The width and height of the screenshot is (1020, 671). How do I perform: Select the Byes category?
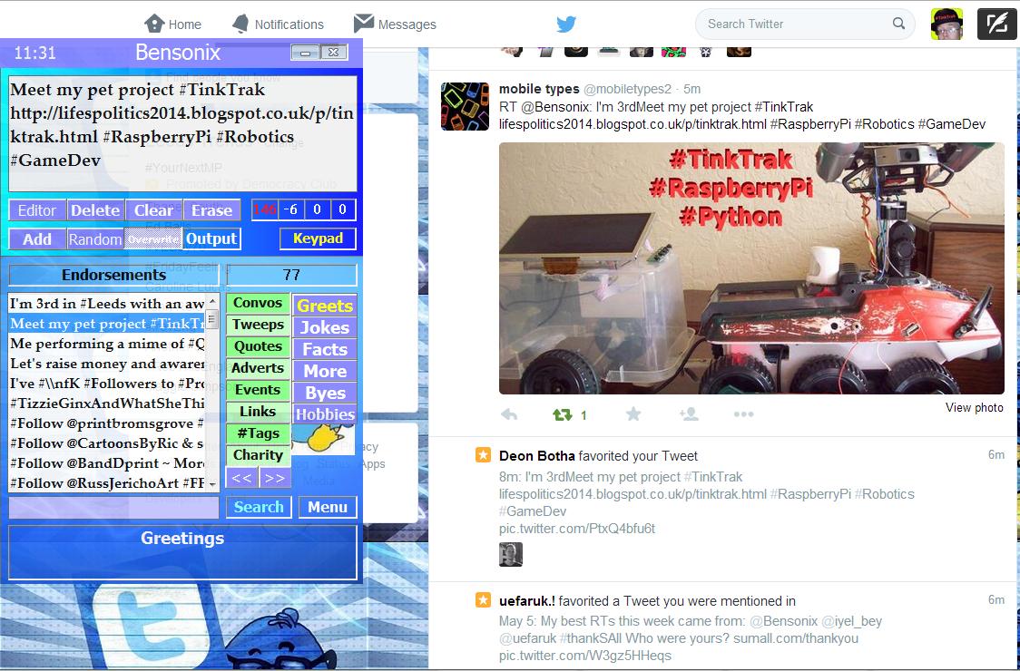[x=325, y=393]
